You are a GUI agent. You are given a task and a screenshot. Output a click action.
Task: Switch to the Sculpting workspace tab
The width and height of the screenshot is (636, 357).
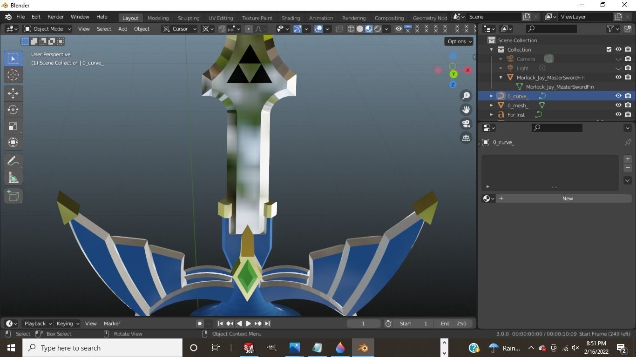tap(189, 18)
